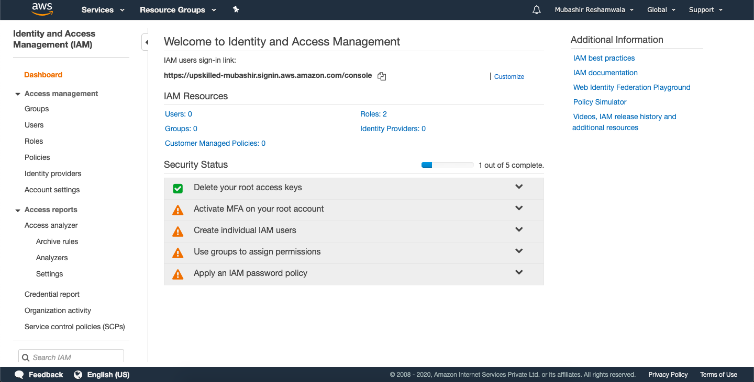Expand Use groups to assign permissions chevron
Screen dimensions: 754x382
519,251
